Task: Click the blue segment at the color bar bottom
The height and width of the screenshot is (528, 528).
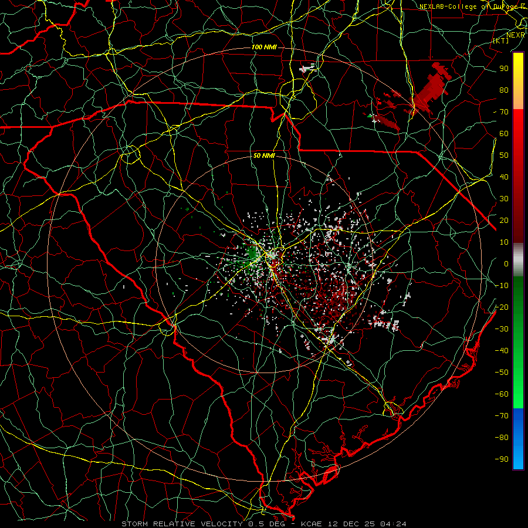Action: pos(518,439)
